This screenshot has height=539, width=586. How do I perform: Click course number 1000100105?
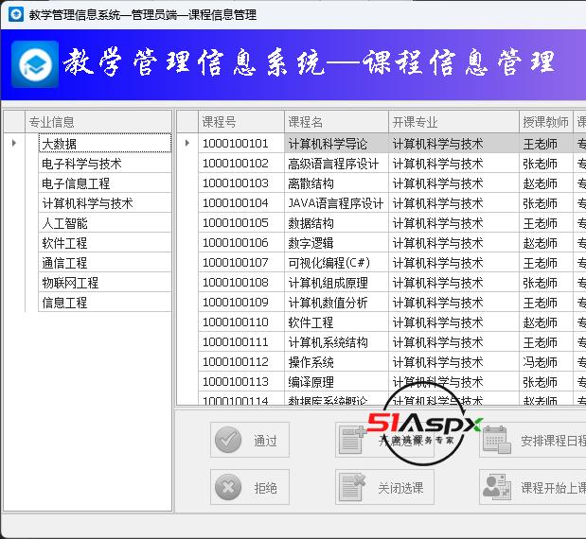point(241,223)
